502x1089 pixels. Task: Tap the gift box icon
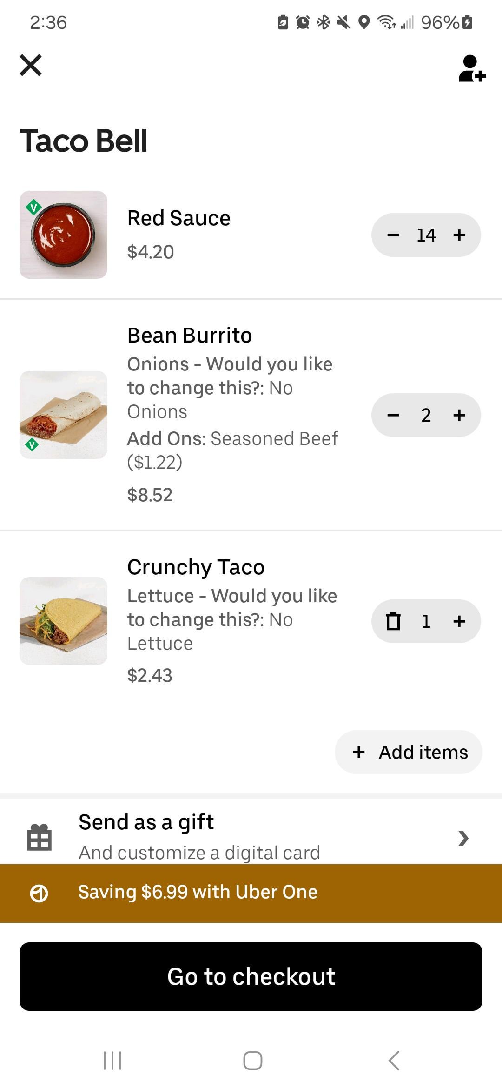click(39, 838)
